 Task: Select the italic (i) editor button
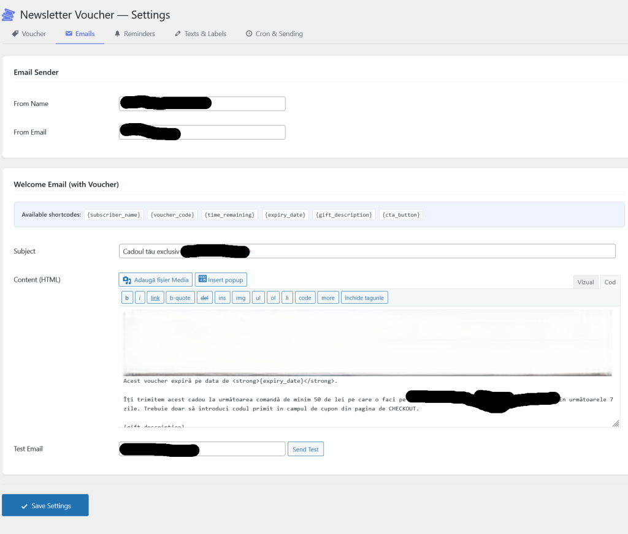[139, 297]
